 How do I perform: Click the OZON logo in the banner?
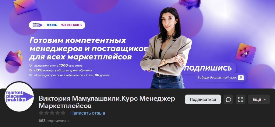tap(52, 25)
